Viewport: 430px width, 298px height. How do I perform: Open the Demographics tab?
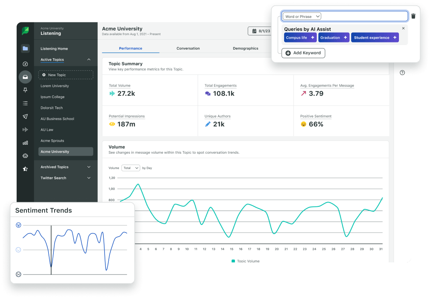[x=245, y=48]
